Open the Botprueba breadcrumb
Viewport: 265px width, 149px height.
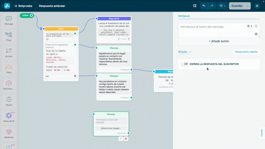click(x=23, y=6)
